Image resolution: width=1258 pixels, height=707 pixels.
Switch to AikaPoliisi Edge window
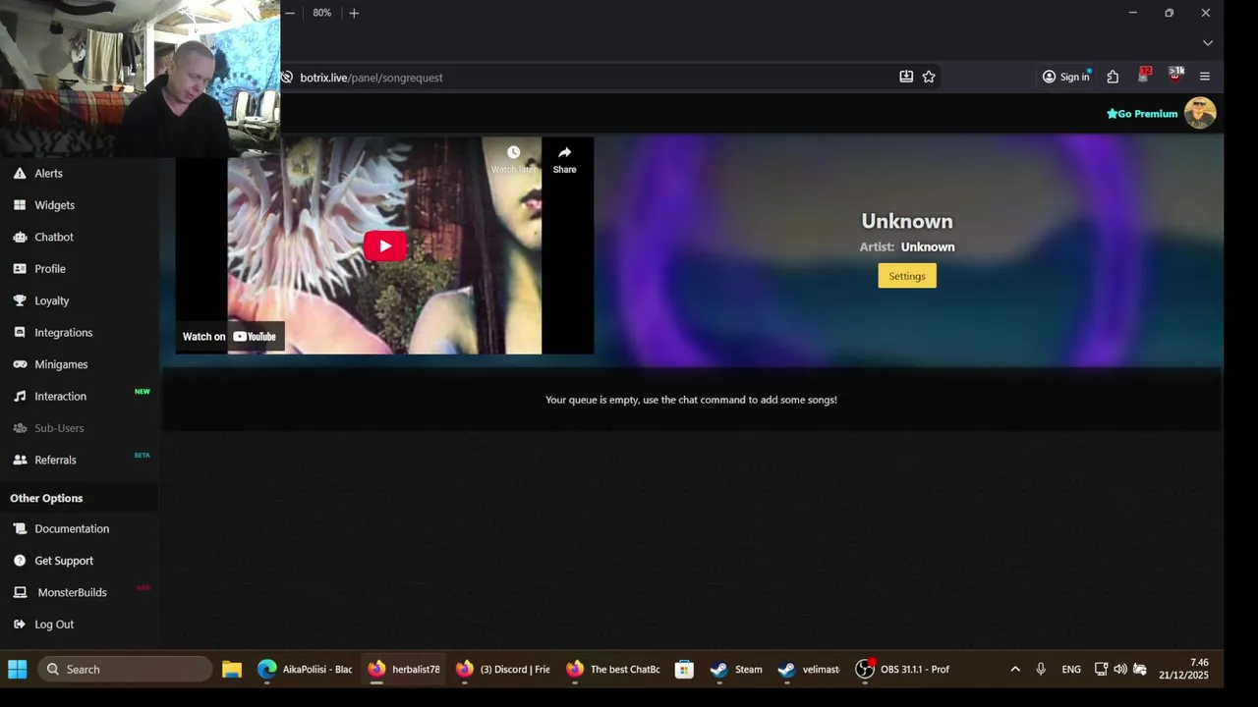point(305,670)
